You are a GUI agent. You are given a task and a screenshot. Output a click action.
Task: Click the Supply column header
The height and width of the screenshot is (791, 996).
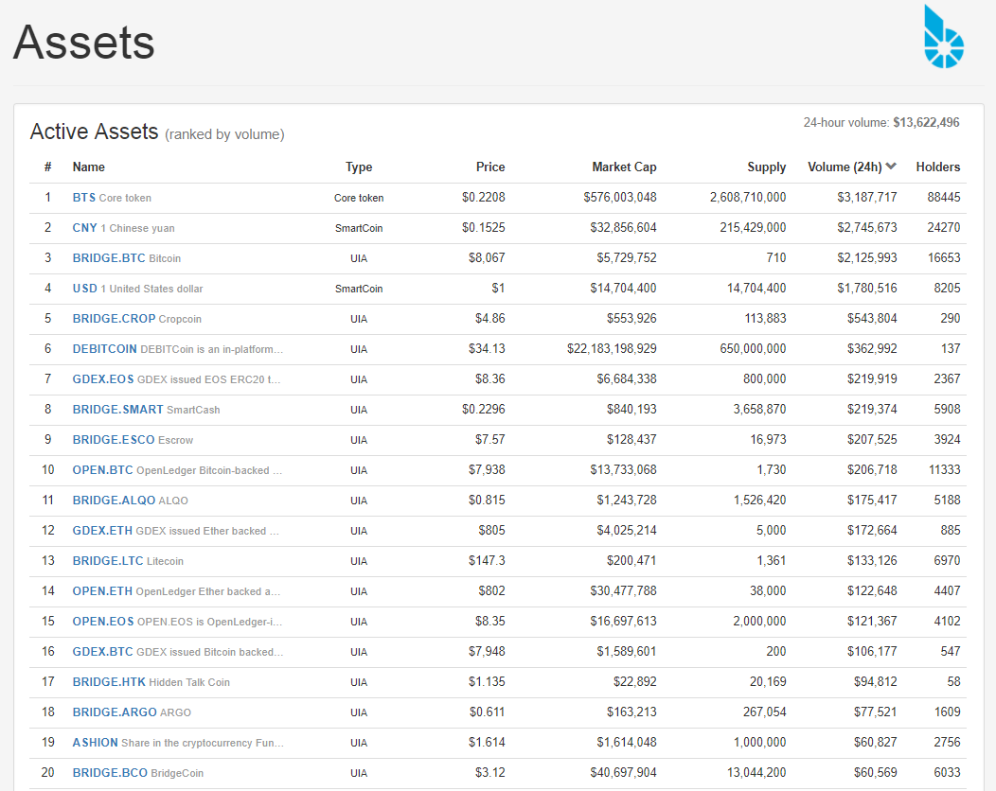pos(767,167)
